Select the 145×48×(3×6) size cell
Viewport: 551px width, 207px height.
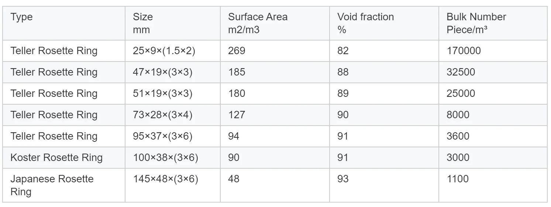165,179
